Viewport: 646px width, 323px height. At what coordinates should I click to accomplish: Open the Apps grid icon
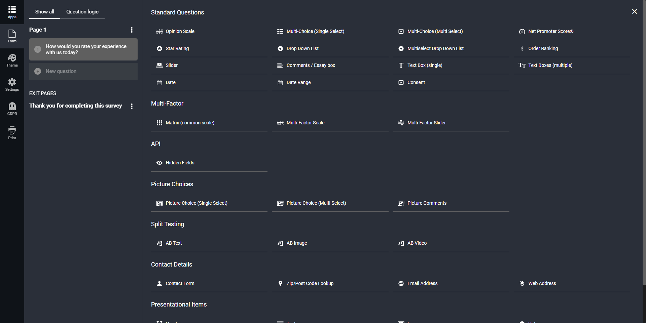pyautogui.click(x=12, y=9)
